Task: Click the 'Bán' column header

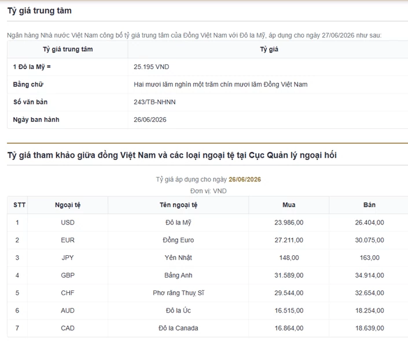Action: tap(369, 205)
